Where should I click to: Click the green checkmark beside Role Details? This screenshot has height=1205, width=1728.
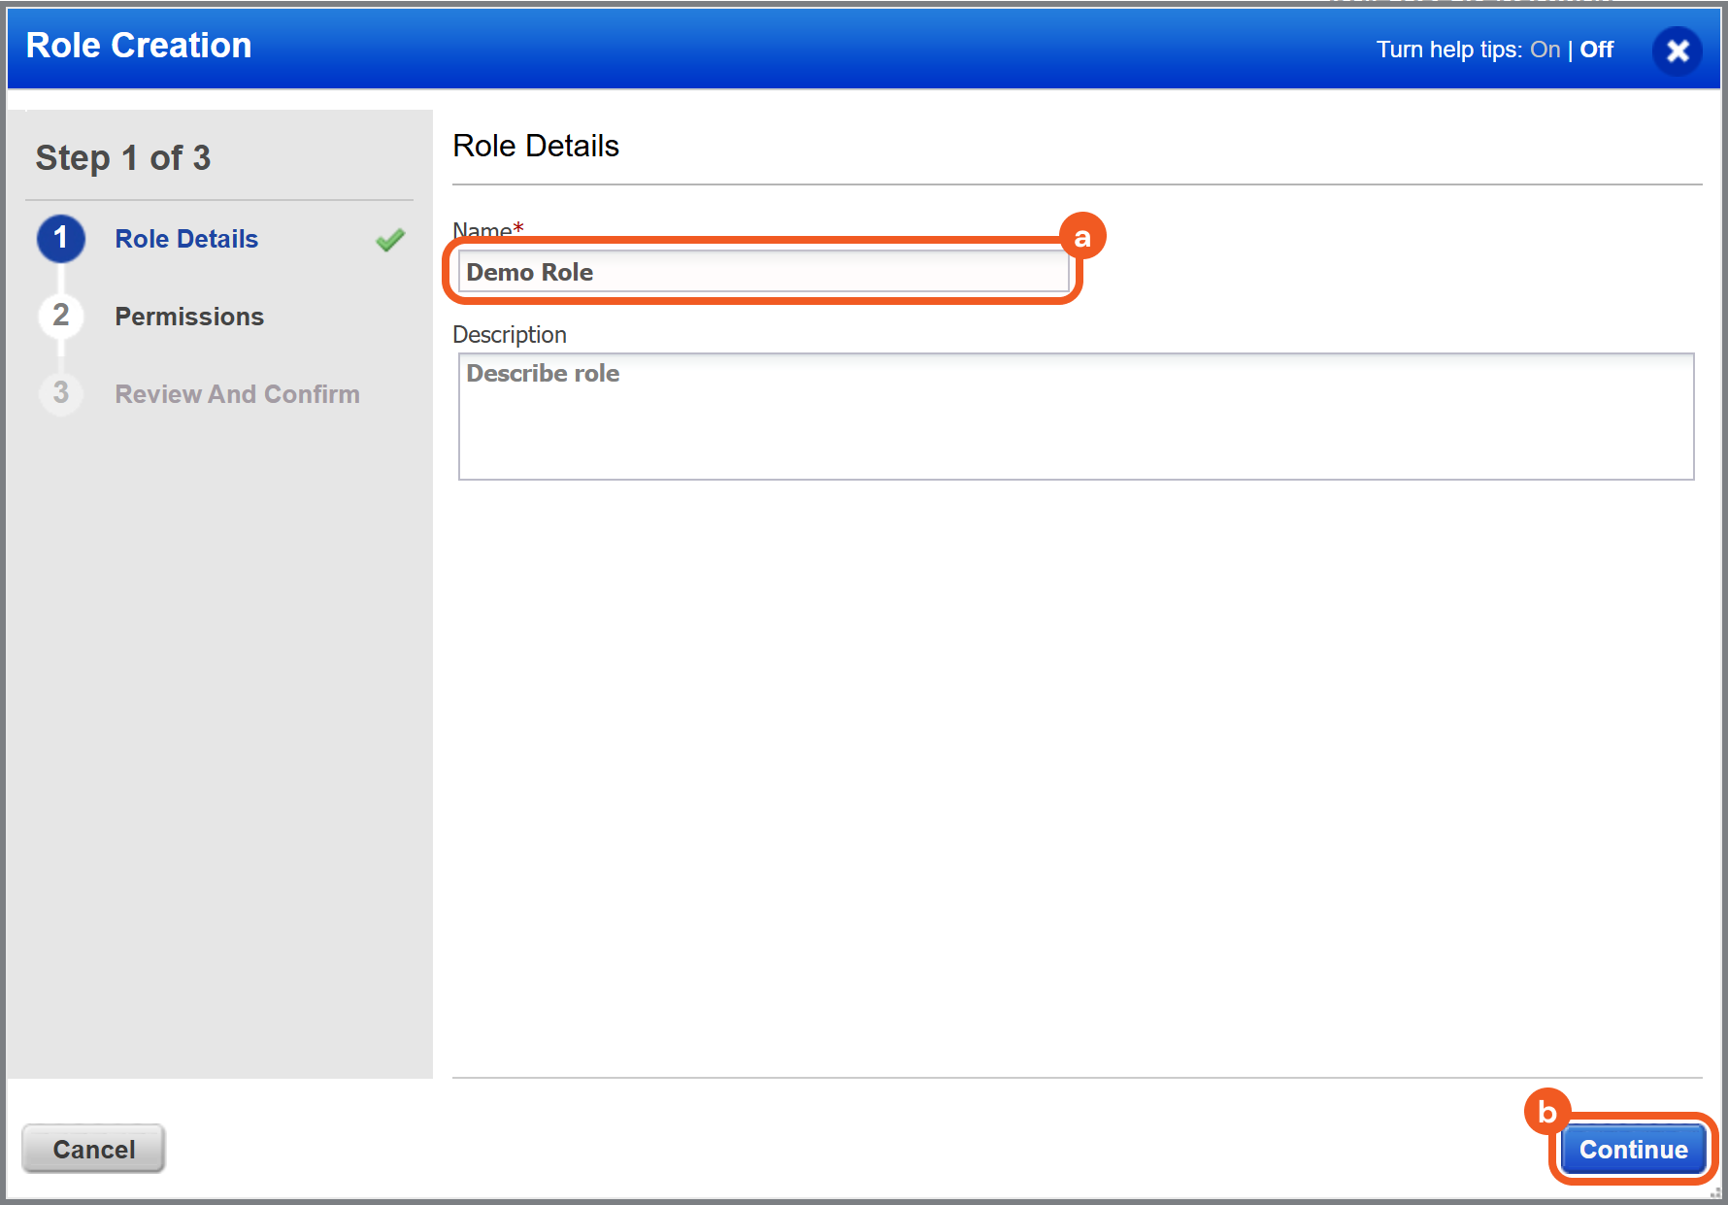[390, 240]
